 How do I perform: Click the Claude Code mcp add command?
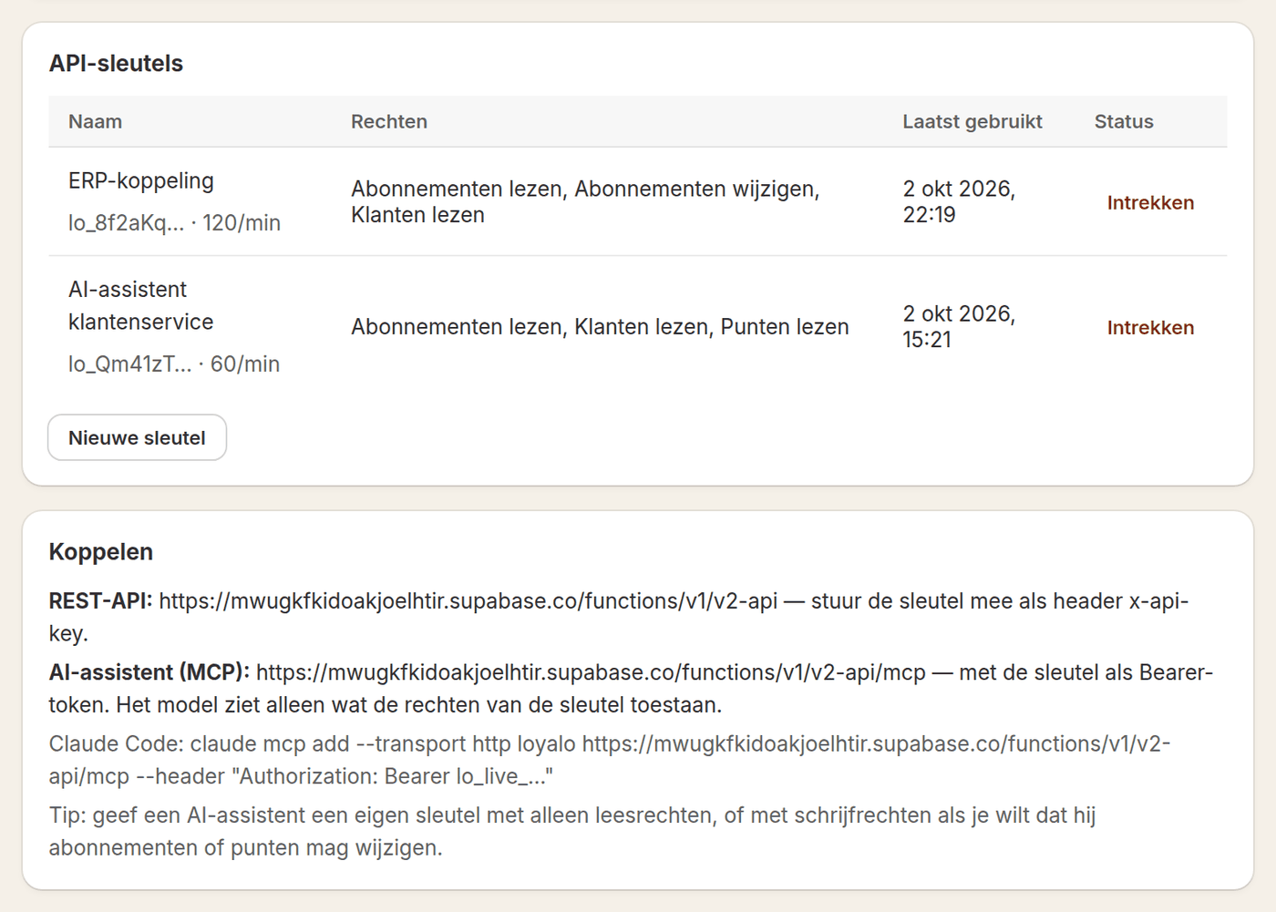pos(610,760)
